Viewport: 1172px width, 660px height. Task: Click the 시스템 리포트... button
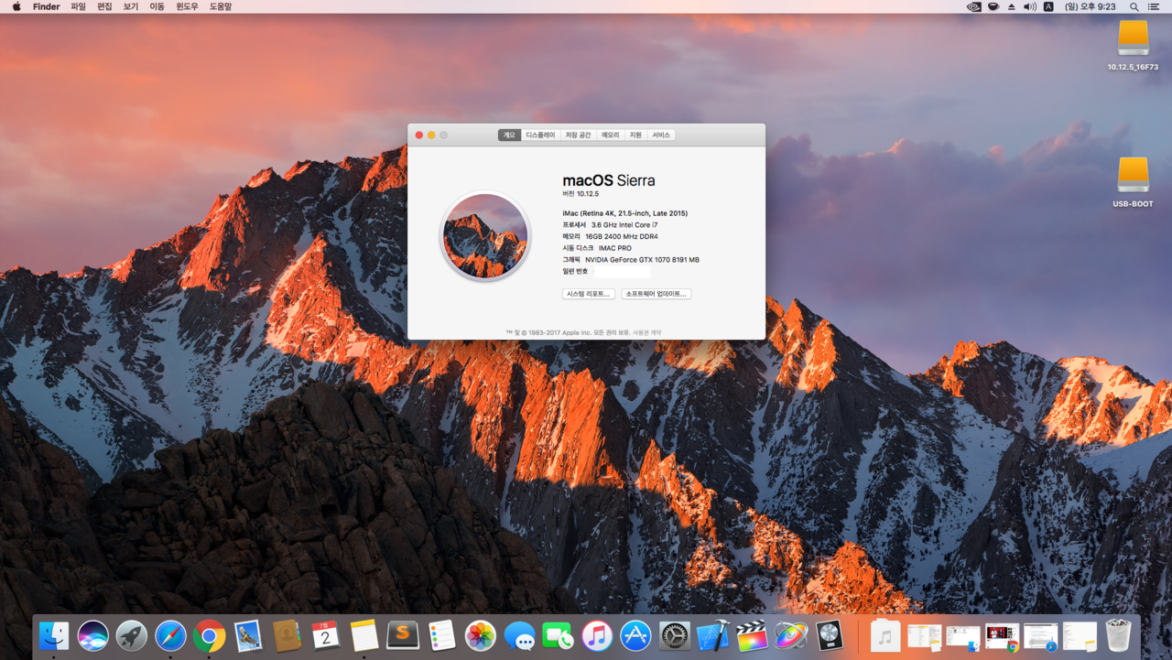pyautogui.click(x=589, y=294)
